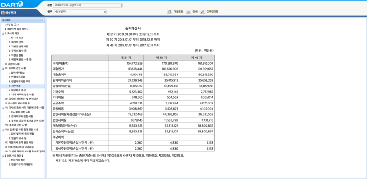
Task: Open '사 업 보 고 서' in the outline
Action: pos(12,25)
